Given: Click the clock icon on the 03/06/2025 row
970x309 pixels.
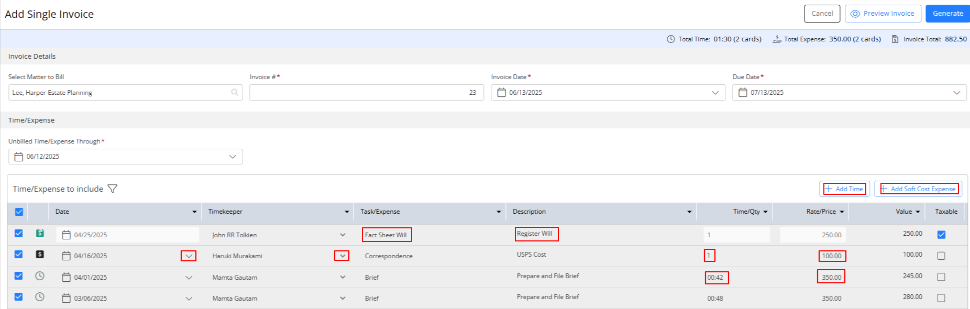Looking at the screenshot, I should point(40,297).
